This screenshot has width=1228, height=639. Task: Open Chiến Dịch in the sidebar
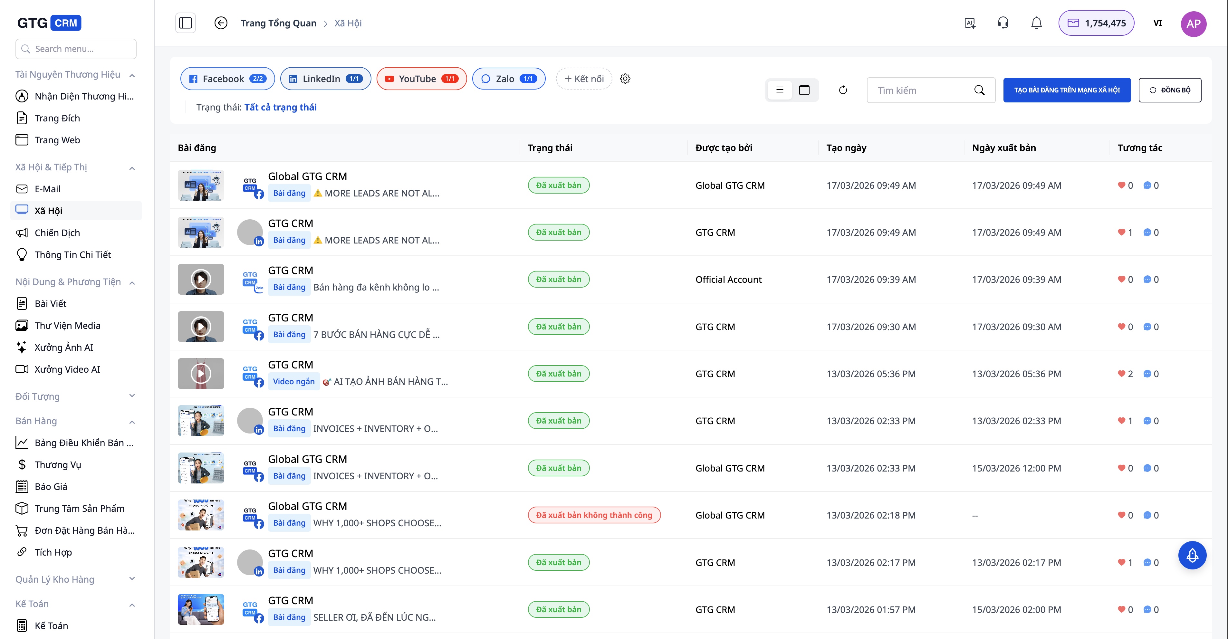pos(57,233)
